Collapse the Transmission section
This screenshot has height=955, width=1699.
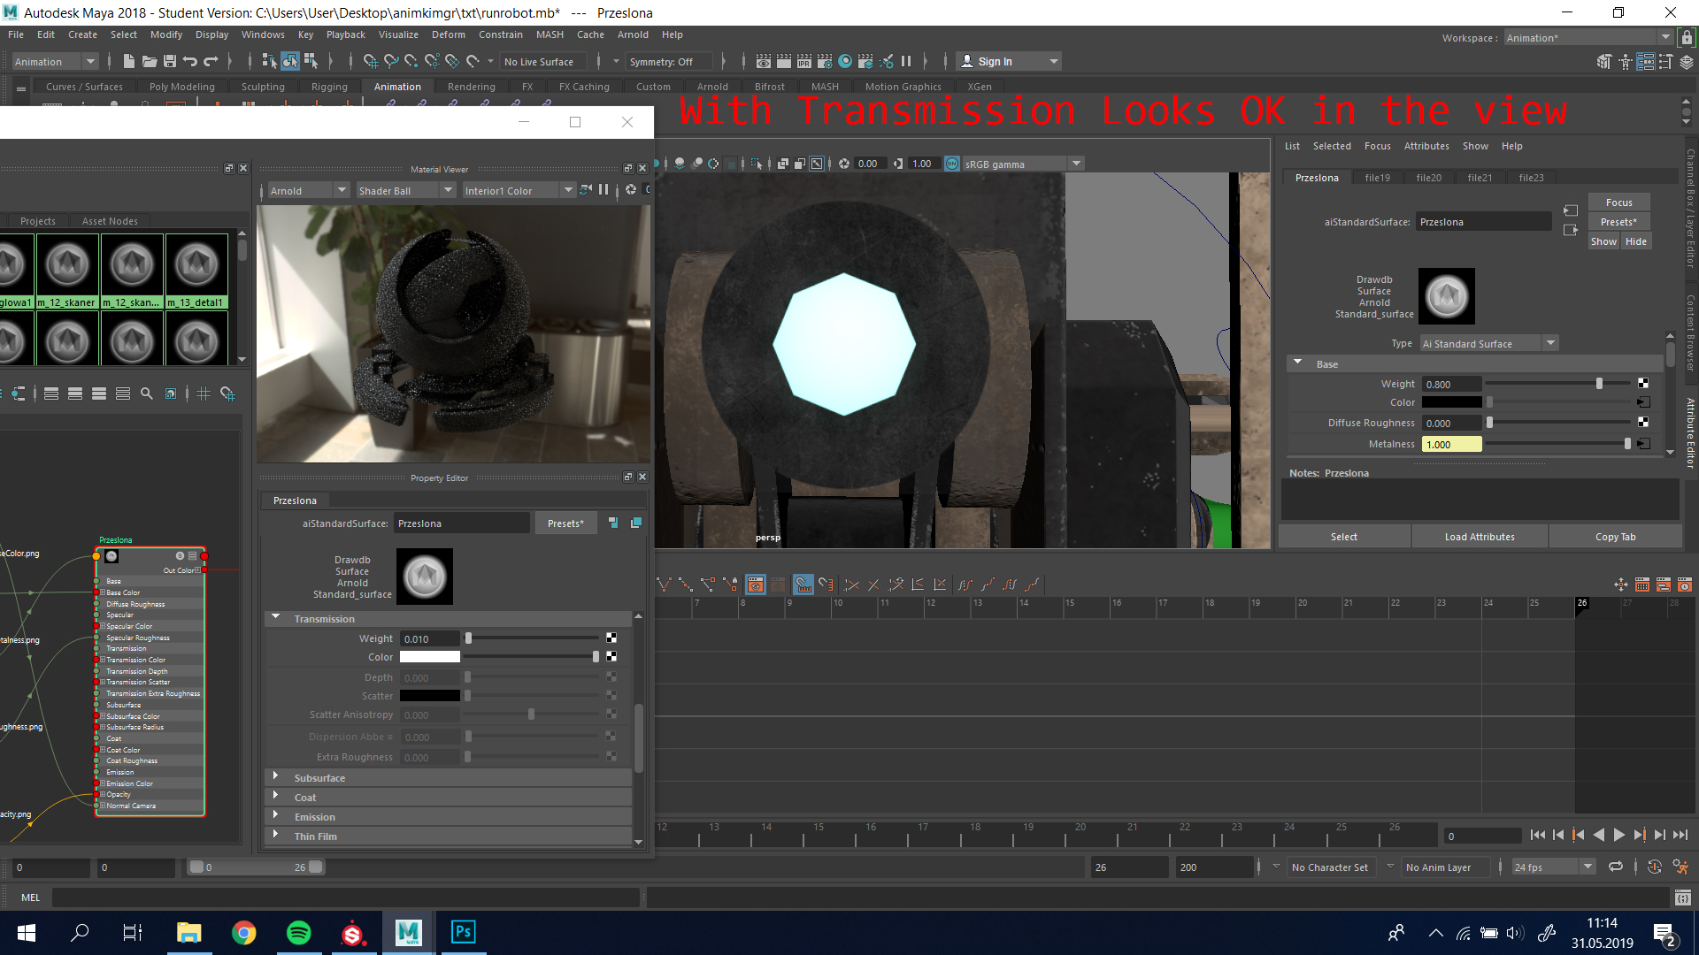pyautogui.click(x=276, y=618)
